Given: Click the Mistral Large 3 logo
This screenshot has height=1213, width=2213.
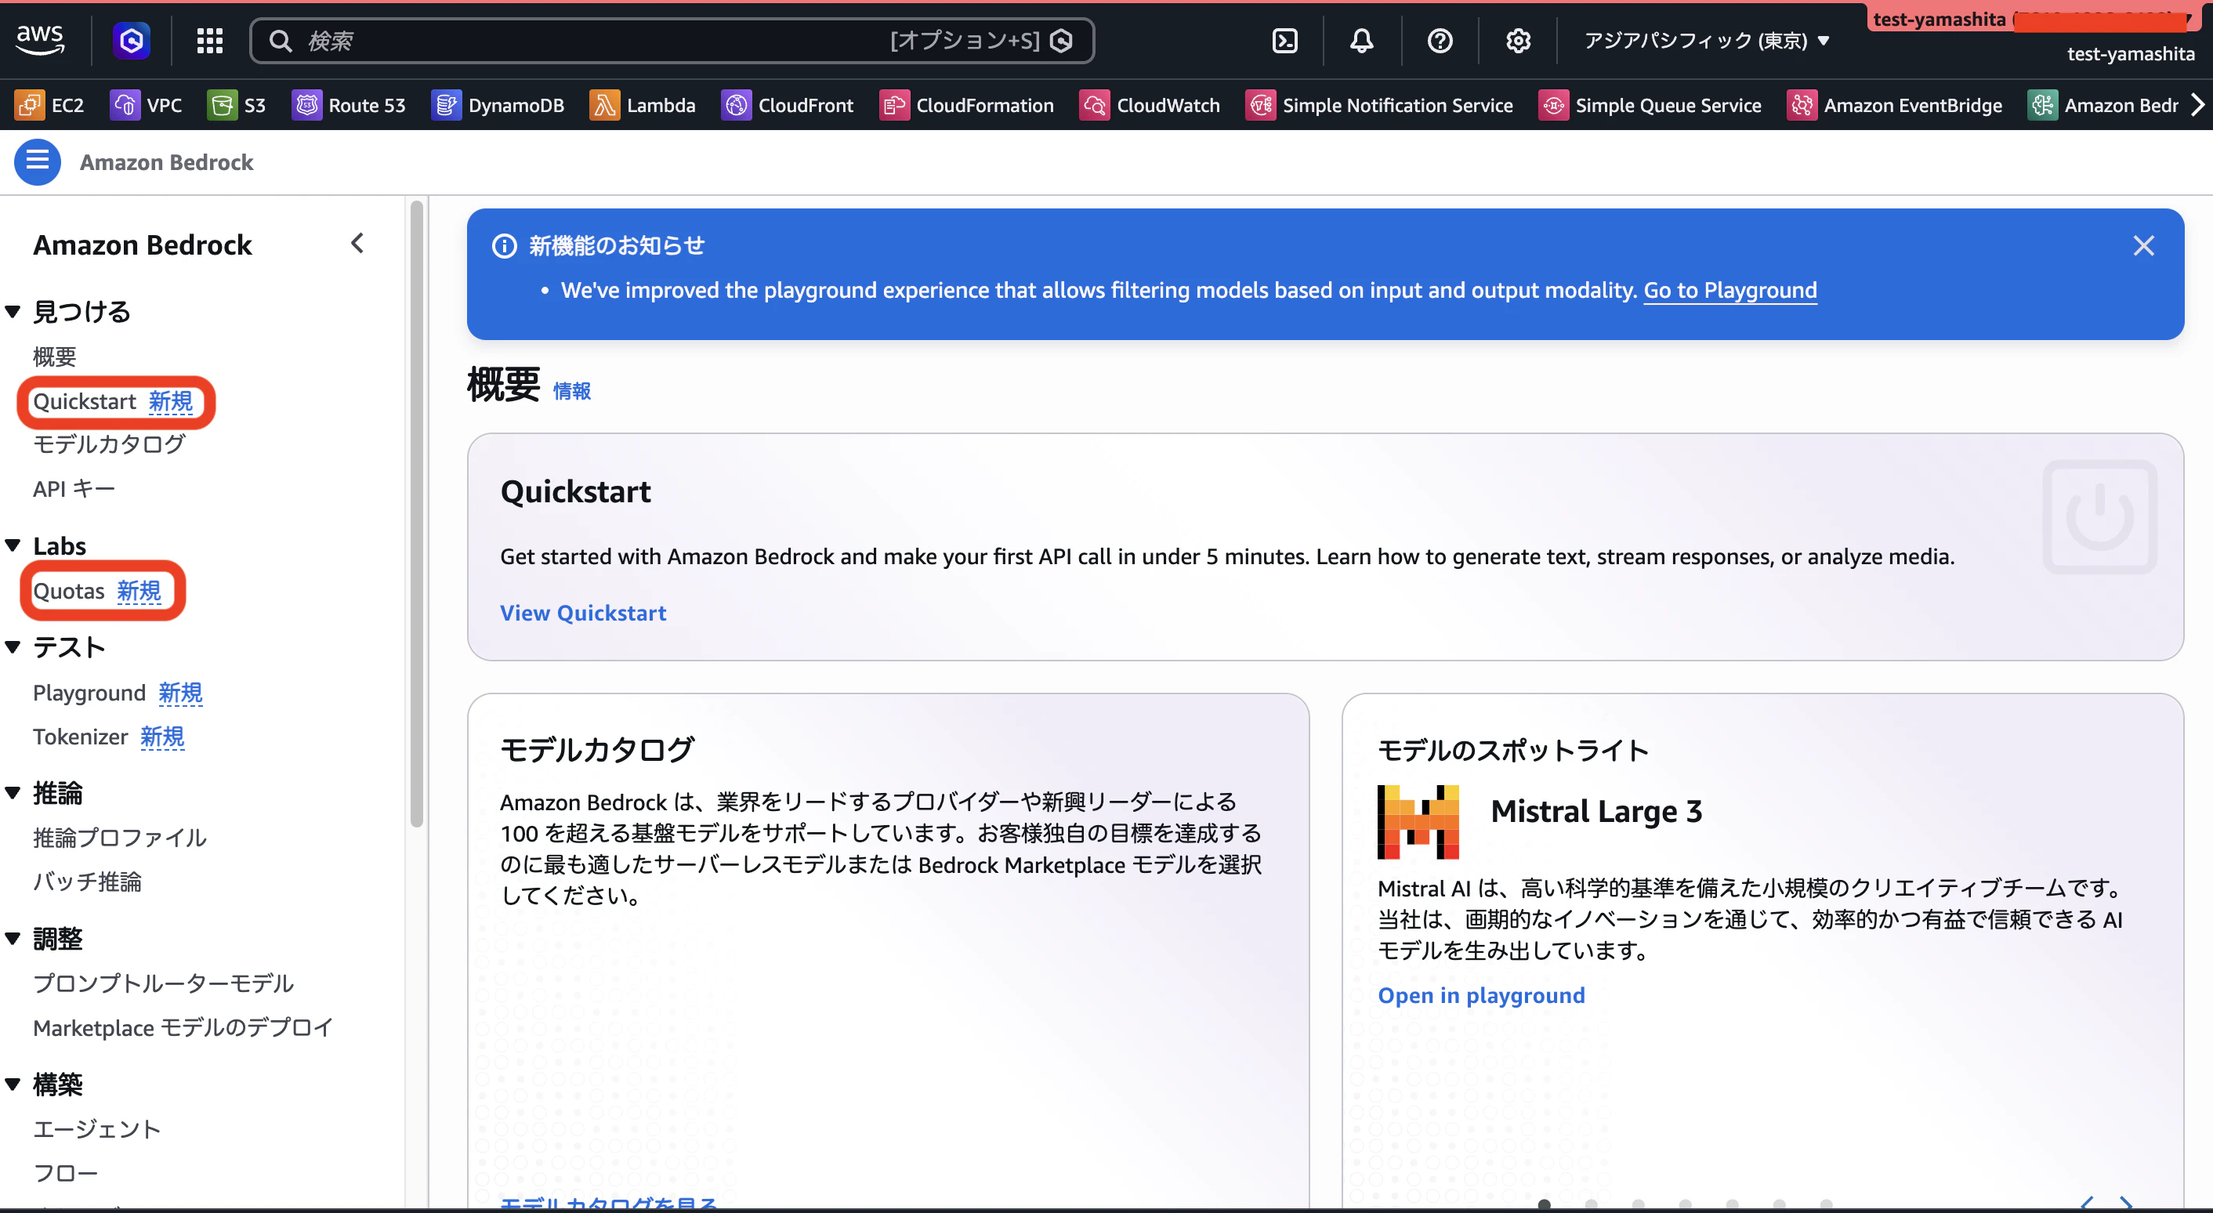Looking at the screenshot, I should click(x=1418, y=821).
